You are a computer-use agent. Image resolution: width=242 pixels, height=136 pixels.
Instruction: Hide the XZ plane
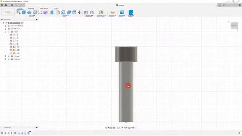[11, 50]
